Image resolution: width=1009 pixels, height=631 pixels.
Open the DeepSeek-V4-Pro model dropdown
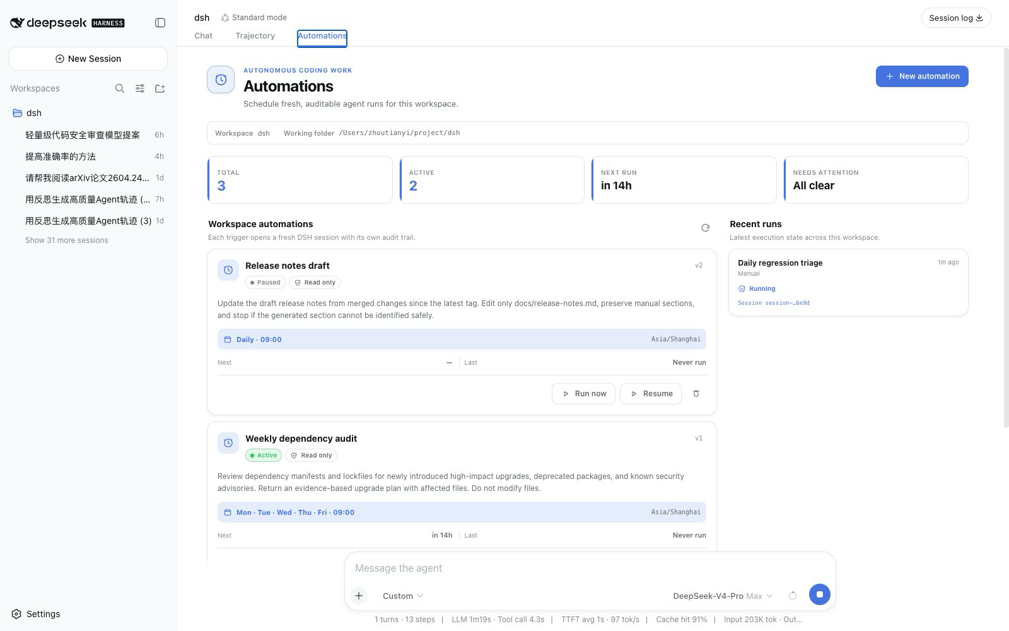[723, 596]
